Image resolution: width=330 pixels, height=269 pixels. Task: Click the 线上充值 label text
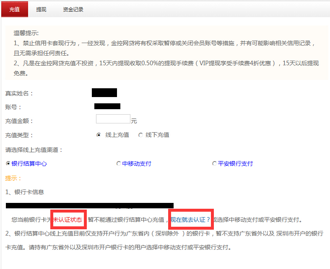[117, 135]
